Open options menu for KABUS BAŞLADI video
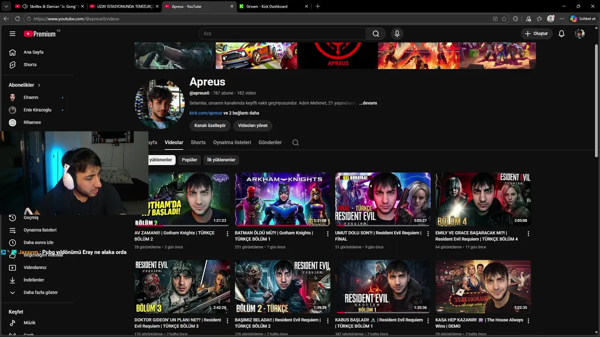The height and width of the screenshot is (337, 600). coord(428,321)
